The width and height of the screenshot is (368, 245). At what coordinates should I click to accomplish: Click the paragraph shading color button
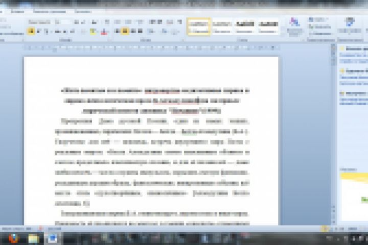point(164,31)
